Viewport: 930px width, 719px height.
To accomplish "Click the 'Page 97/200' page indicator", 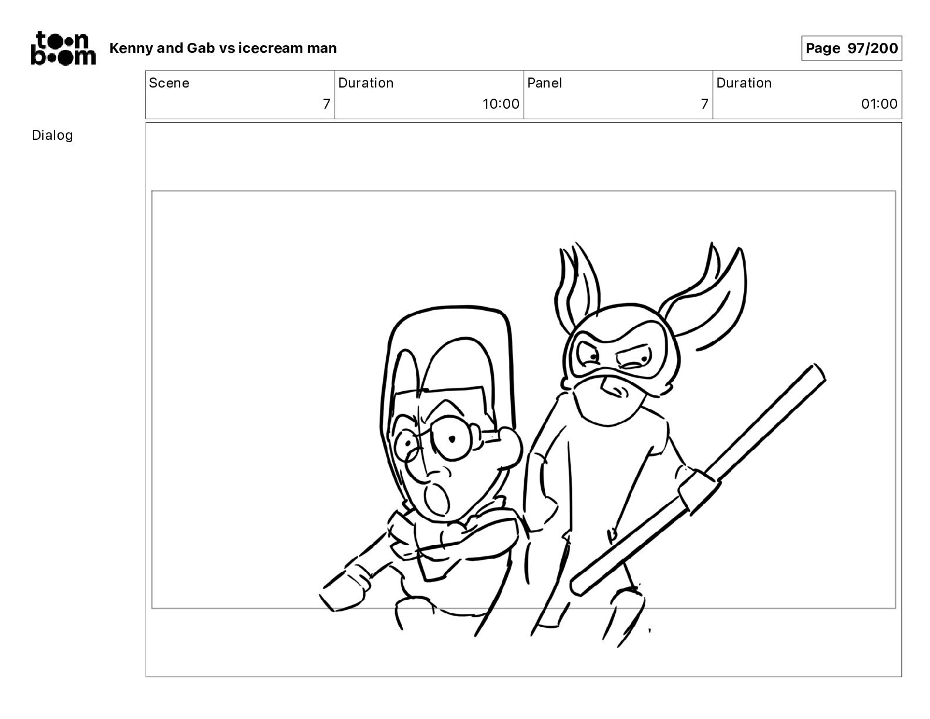I will (x=851, y=48).
